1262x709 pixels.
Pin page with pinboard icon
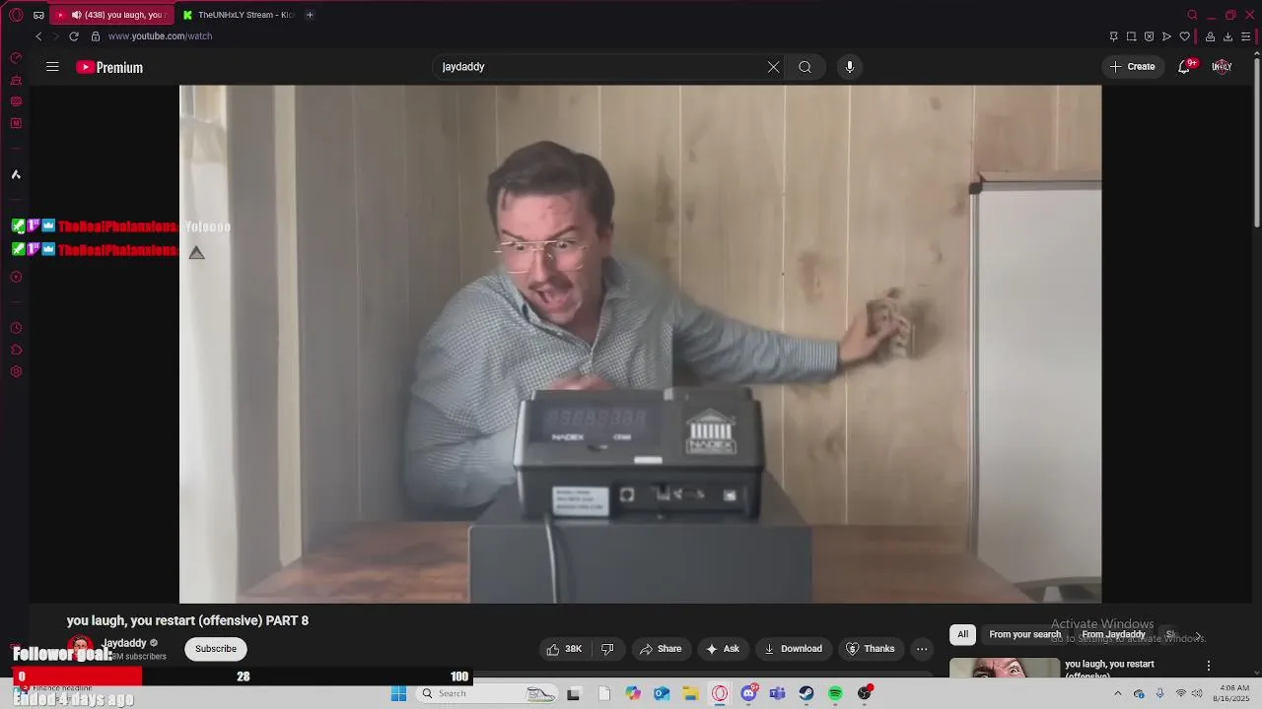(1114, 36)
